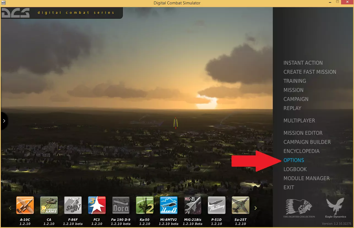
Task: Open the Module Manager
Action: pyautogui.click(x=306, y=178)
